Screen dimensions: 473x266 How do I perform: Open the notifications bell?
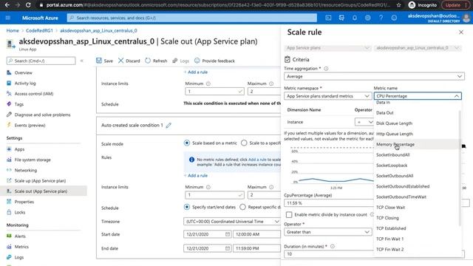point(355,18)
